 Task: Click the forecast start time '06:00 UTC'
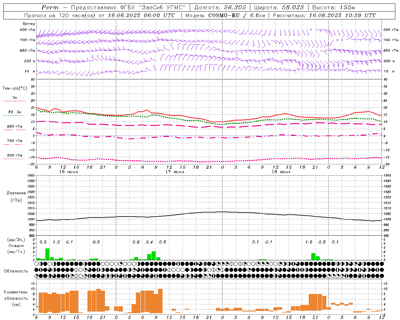(x=159, y=15)
